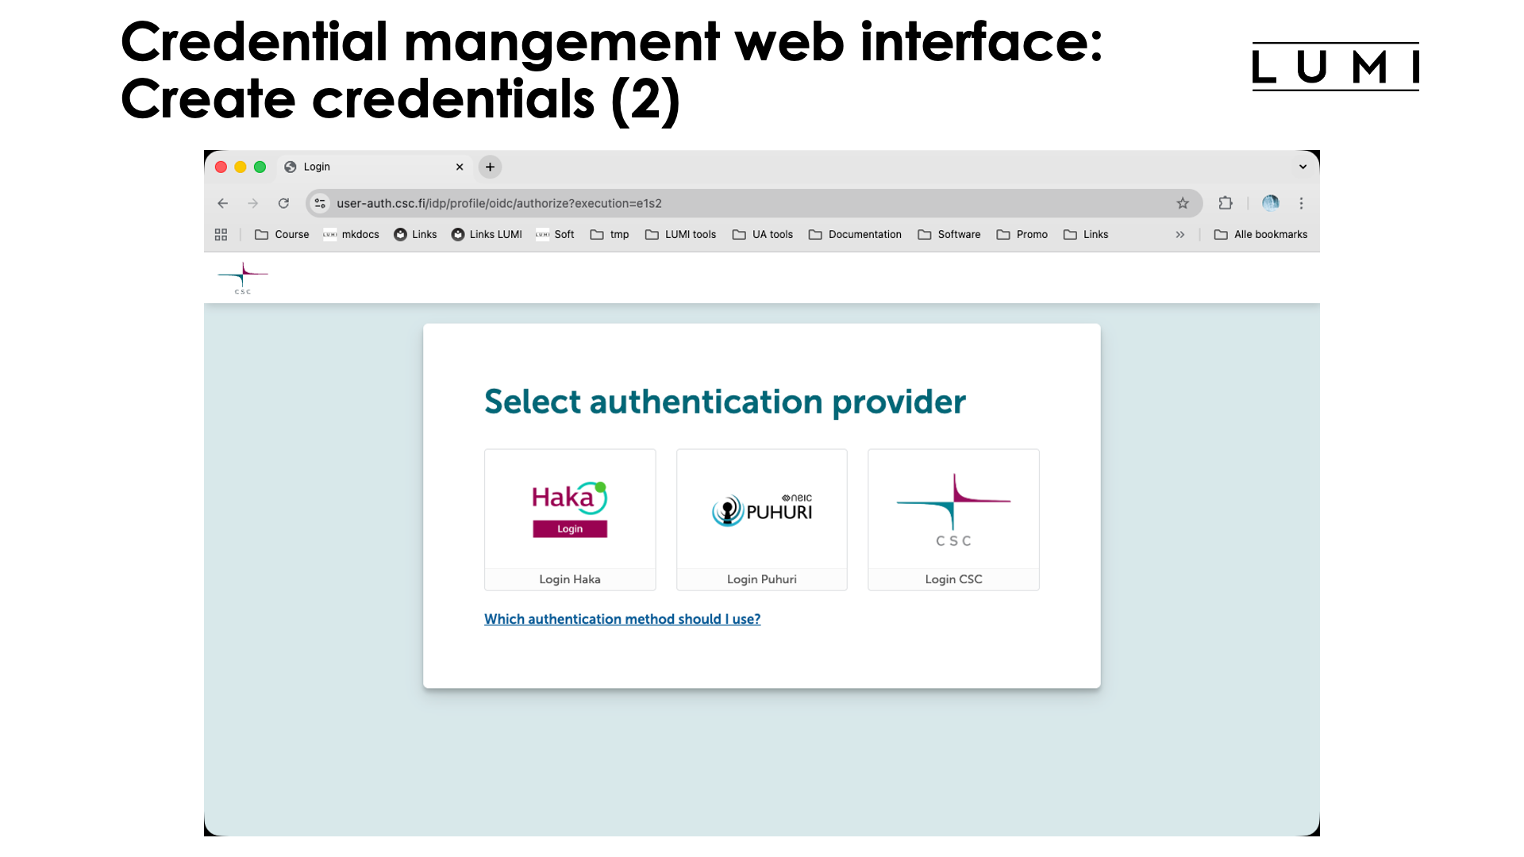Expand the tab search chevron at top right

[x=1302, y=167]
